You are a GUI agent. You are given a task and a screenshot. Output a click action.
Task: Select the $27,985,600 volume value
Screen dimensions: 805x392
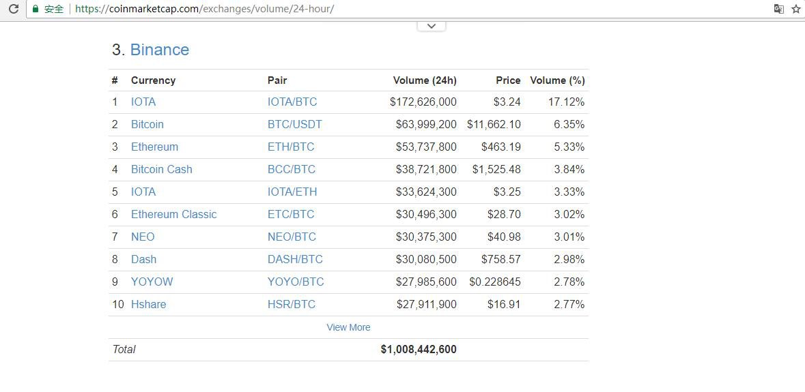(426, 282)
